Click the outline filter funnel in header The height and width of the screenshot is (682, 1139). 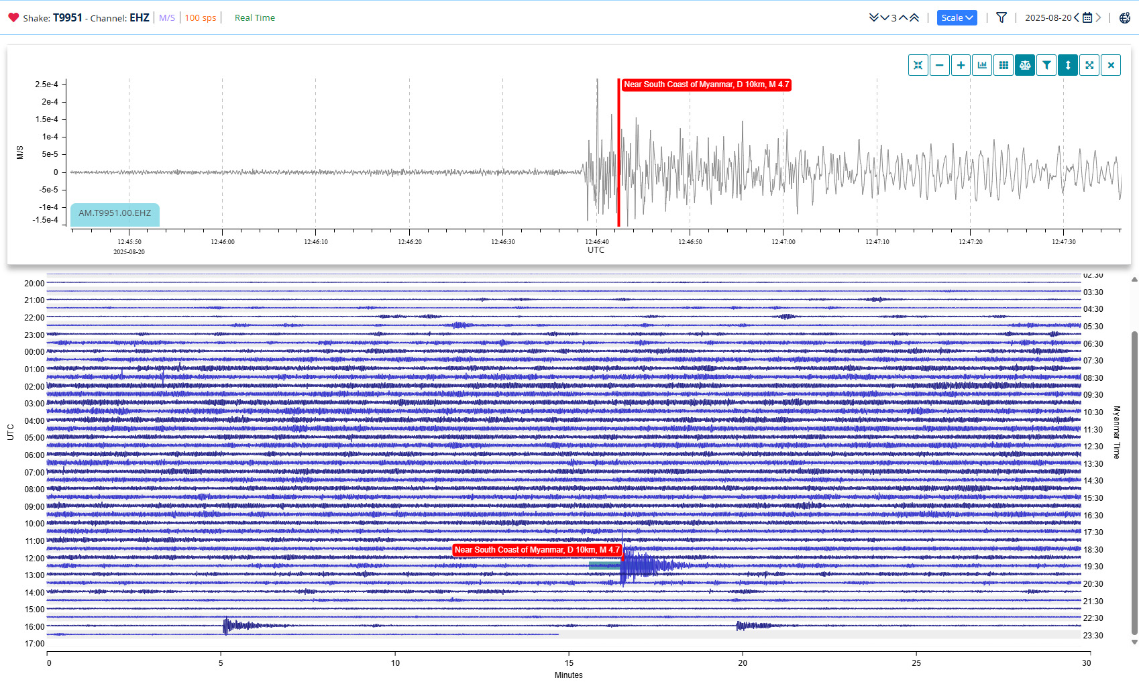1001,17
